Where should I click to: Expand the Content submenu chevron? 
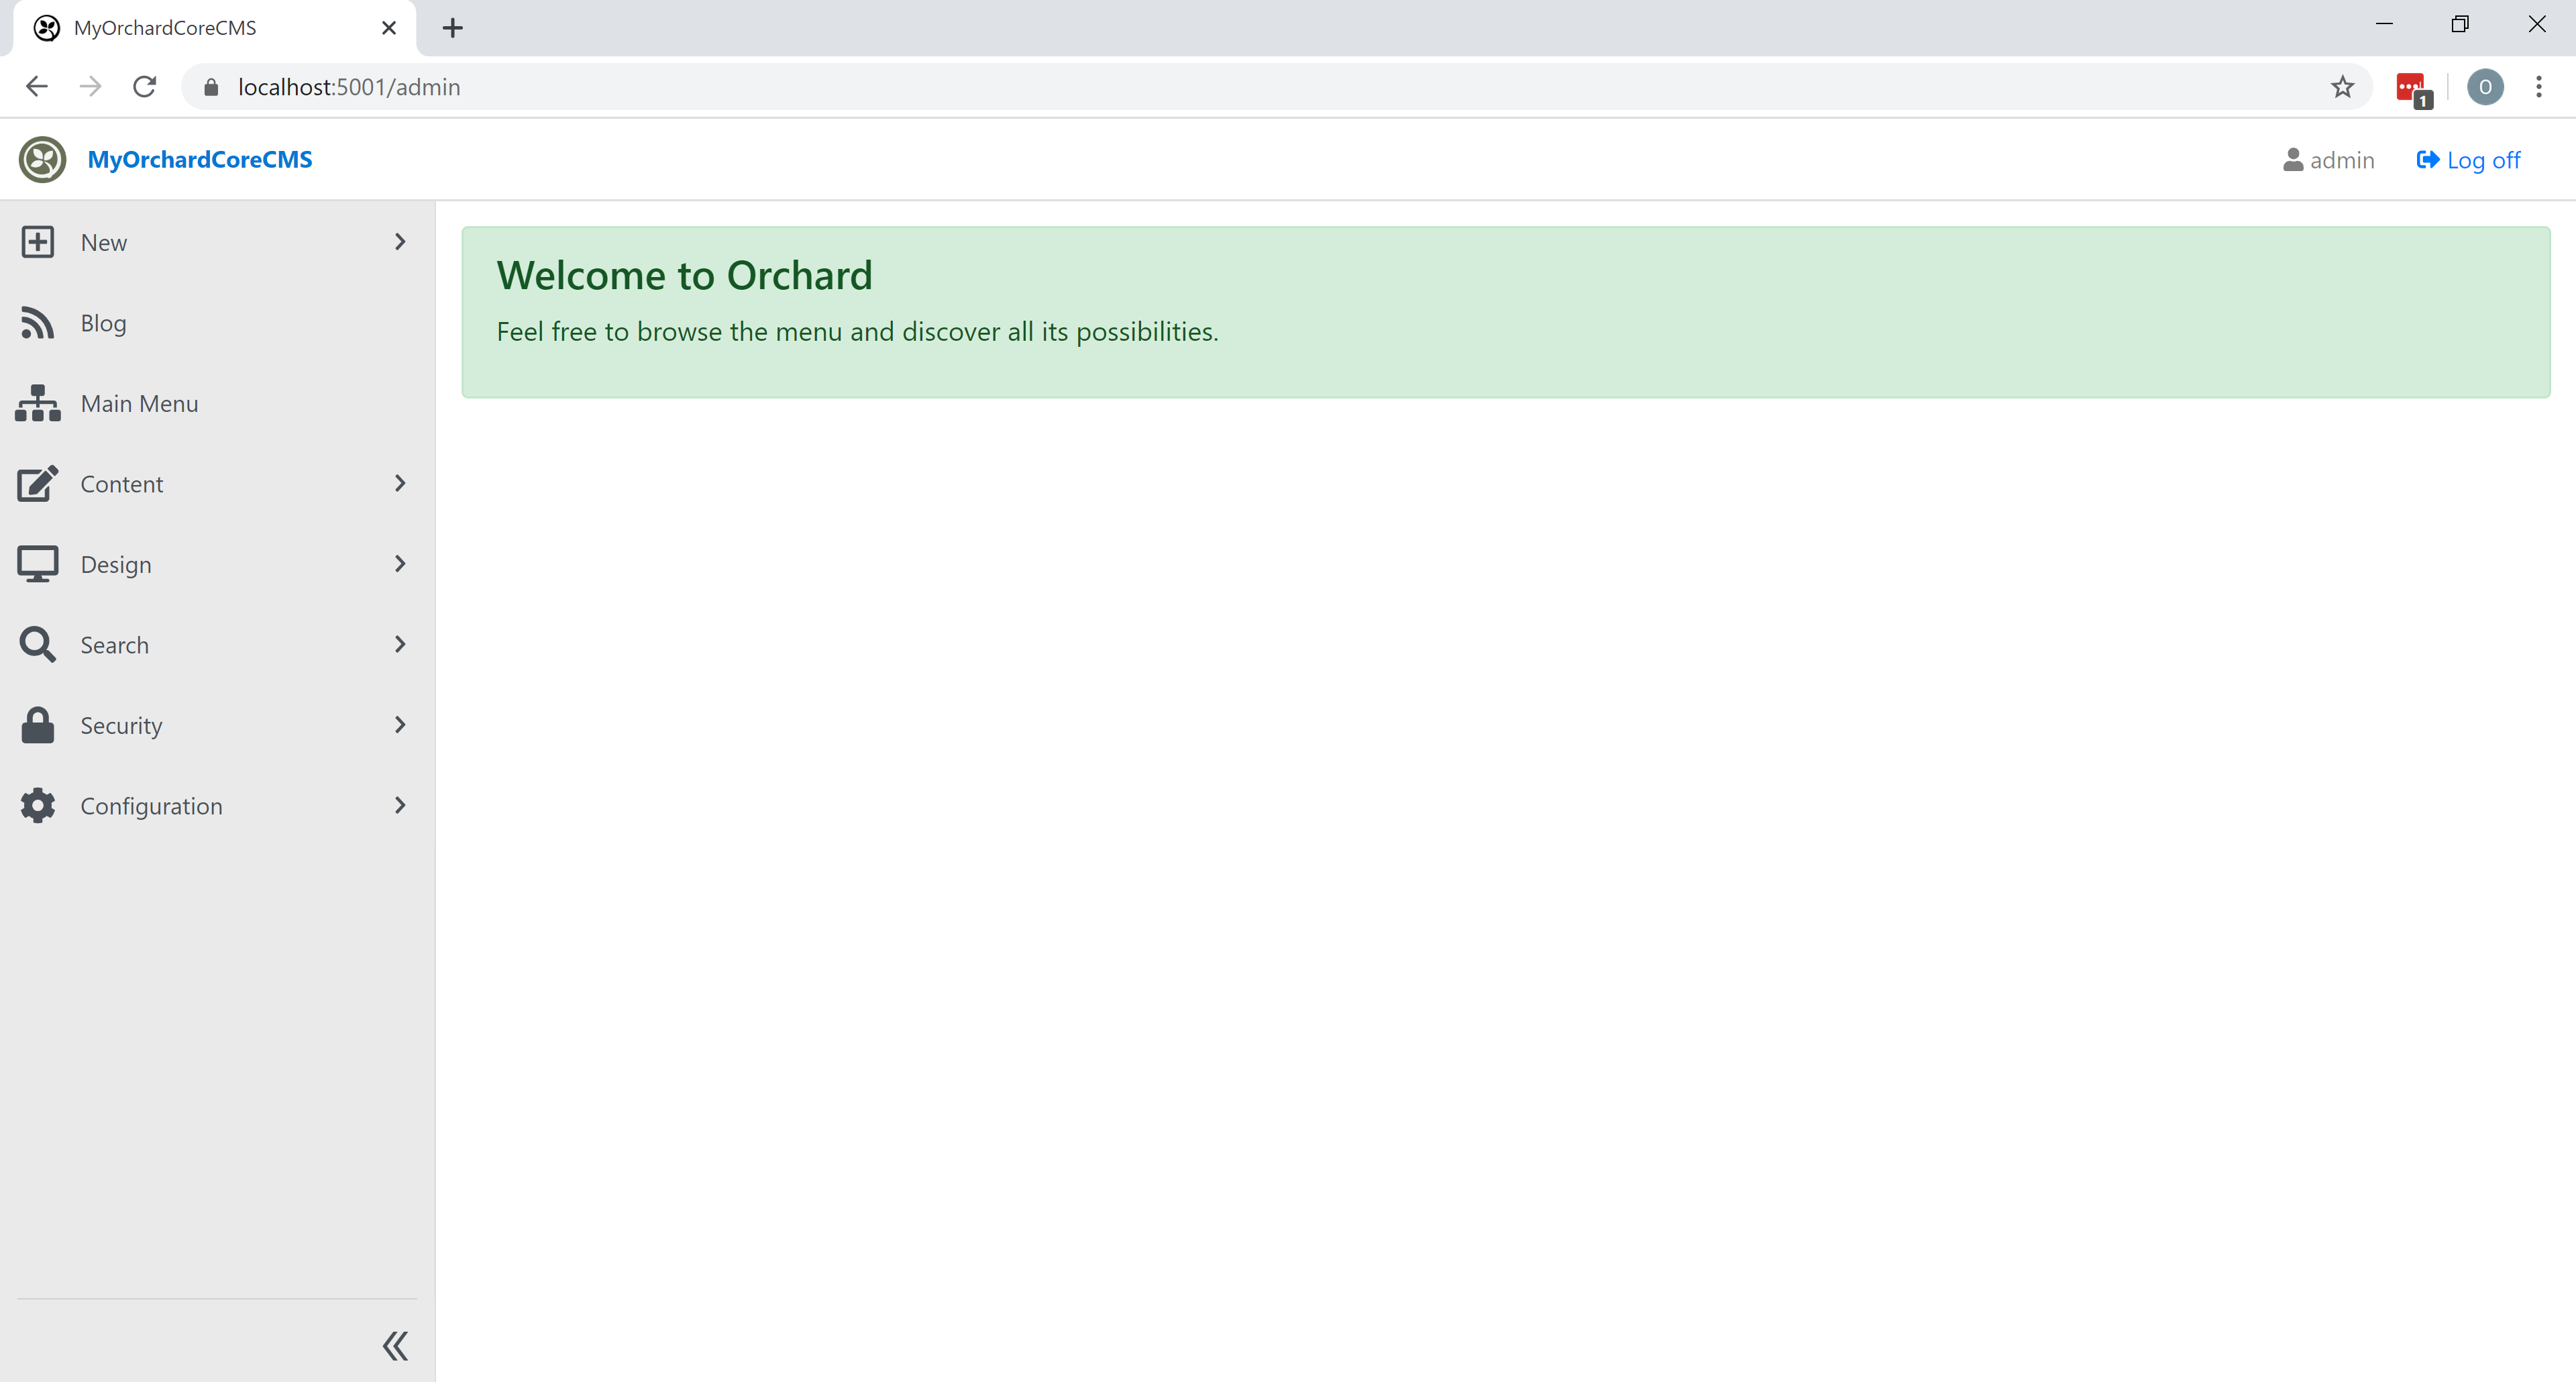point(400,483)
